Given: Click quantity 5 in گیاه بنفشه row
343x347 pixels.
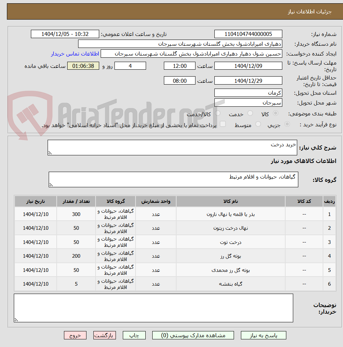Looking at the screenshot, I should pyautogui.click(x=76, y=284).
